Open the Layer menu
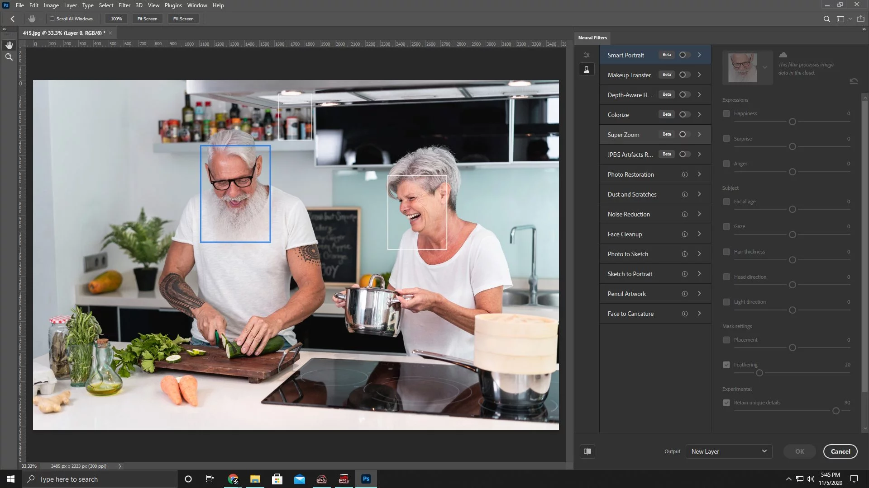 (x=70, y=5)
